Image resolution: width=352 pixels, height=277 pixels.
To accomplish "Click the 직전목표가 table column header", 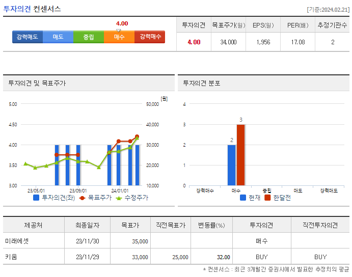I will click(x=171, y=225).
